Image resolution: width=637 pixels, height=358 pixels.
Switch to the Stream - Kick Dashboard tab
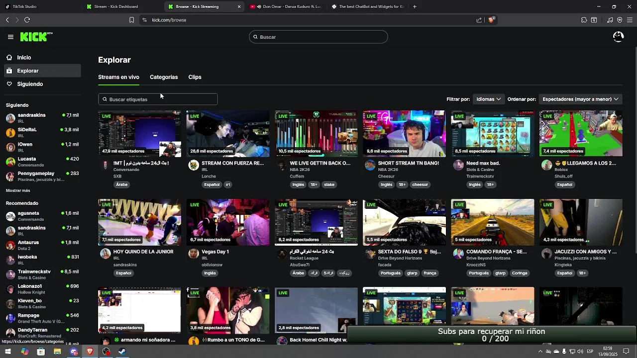pos(122,6)
